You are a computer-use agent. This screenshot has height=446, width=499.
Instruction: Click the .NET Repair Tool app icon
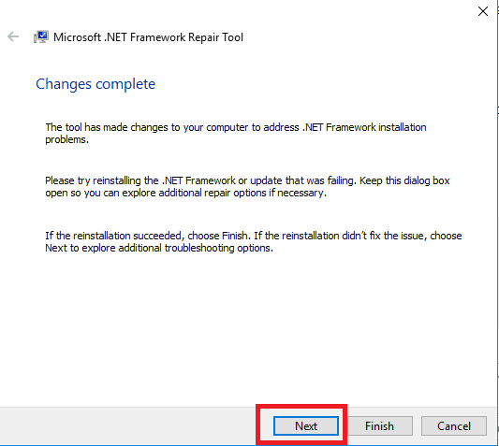41,36
